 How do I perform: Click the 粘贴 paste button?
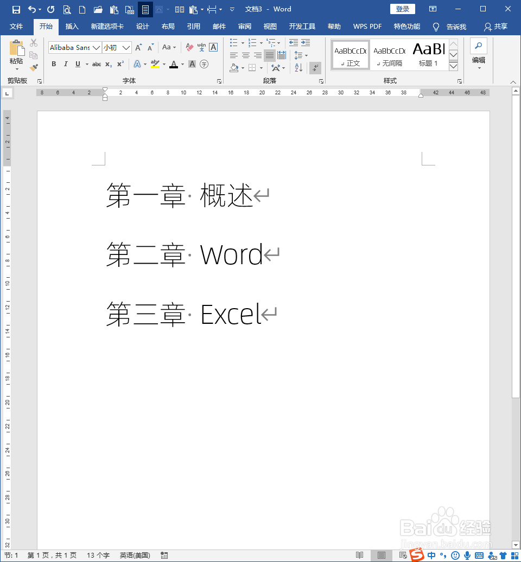(x=16, y=55)
